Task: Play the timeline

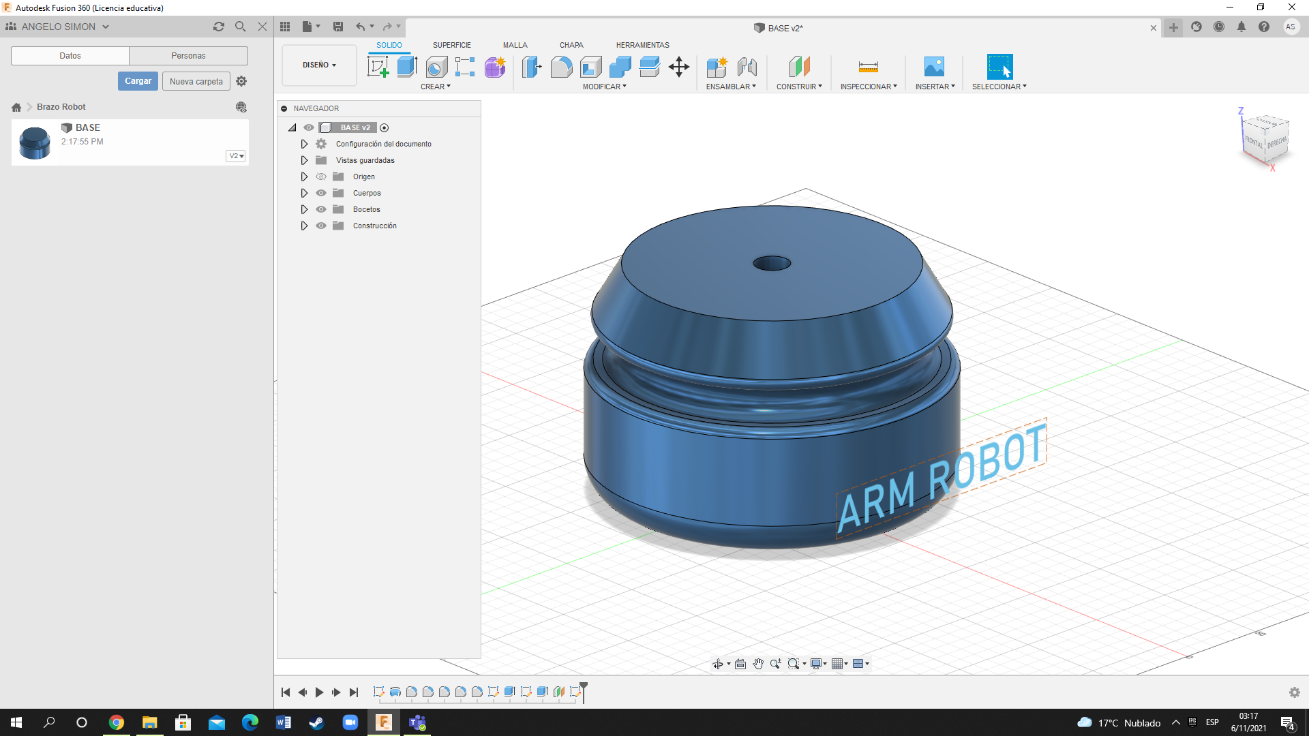Action: (319, 692)
